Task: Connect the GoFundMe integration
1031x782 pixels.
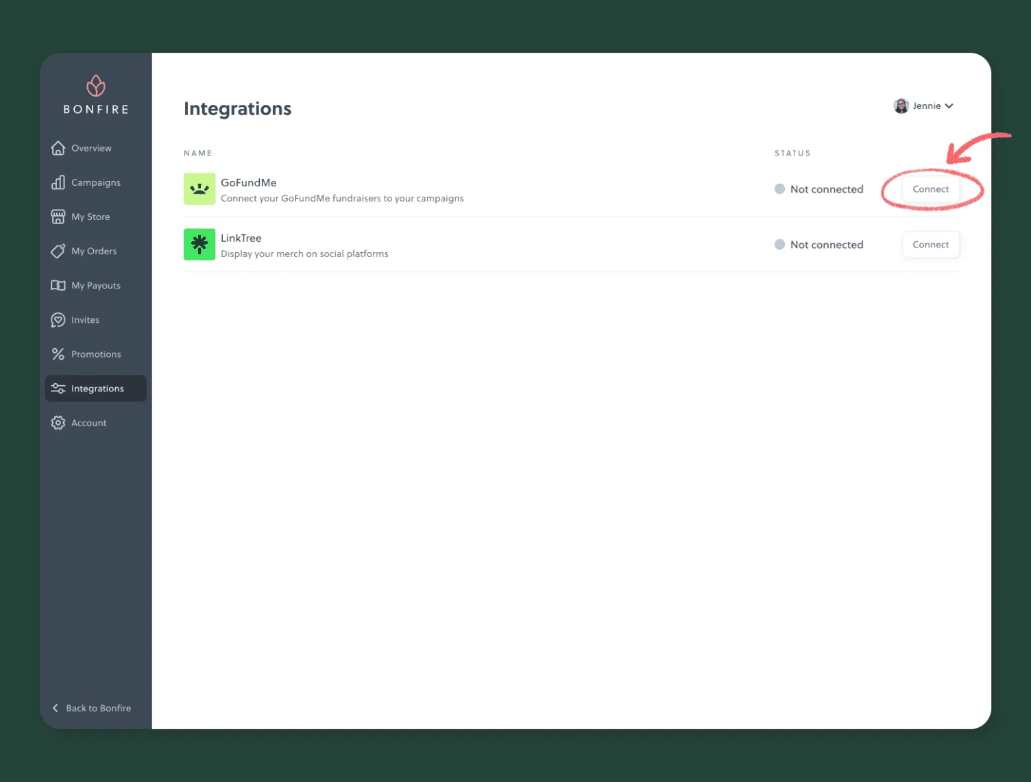Action: tap(930, 189)
